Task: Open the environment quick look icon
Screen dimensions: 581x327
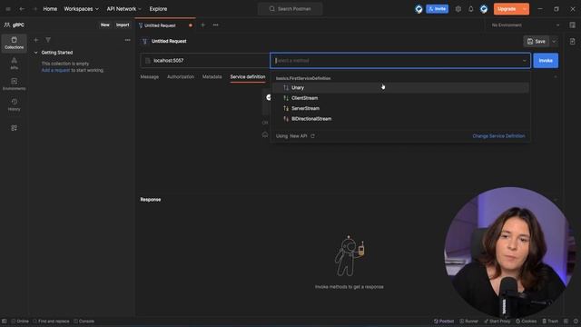Action: pyautogui.click(x=573, y=25)
